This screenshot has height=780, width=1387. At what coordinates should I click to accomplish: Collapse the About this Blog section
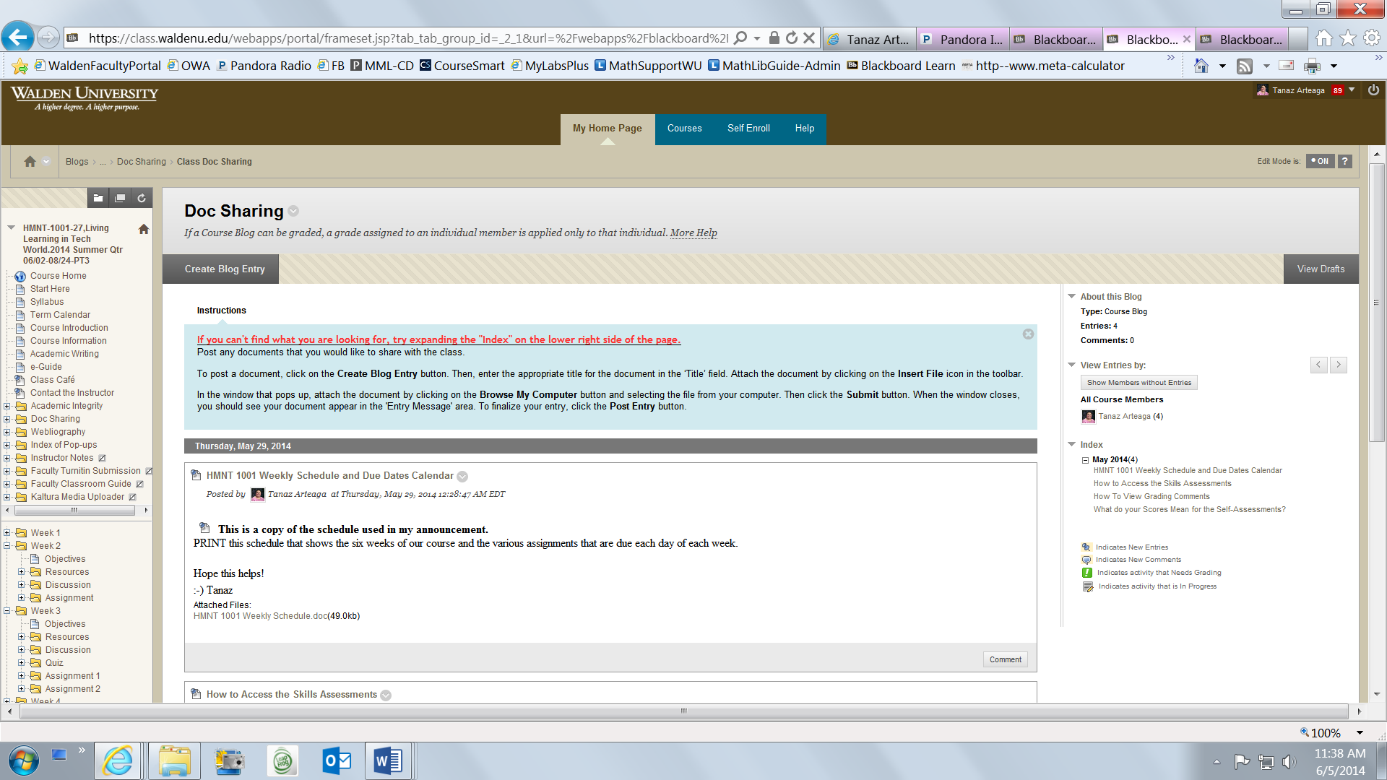(x=1072, y=296)
